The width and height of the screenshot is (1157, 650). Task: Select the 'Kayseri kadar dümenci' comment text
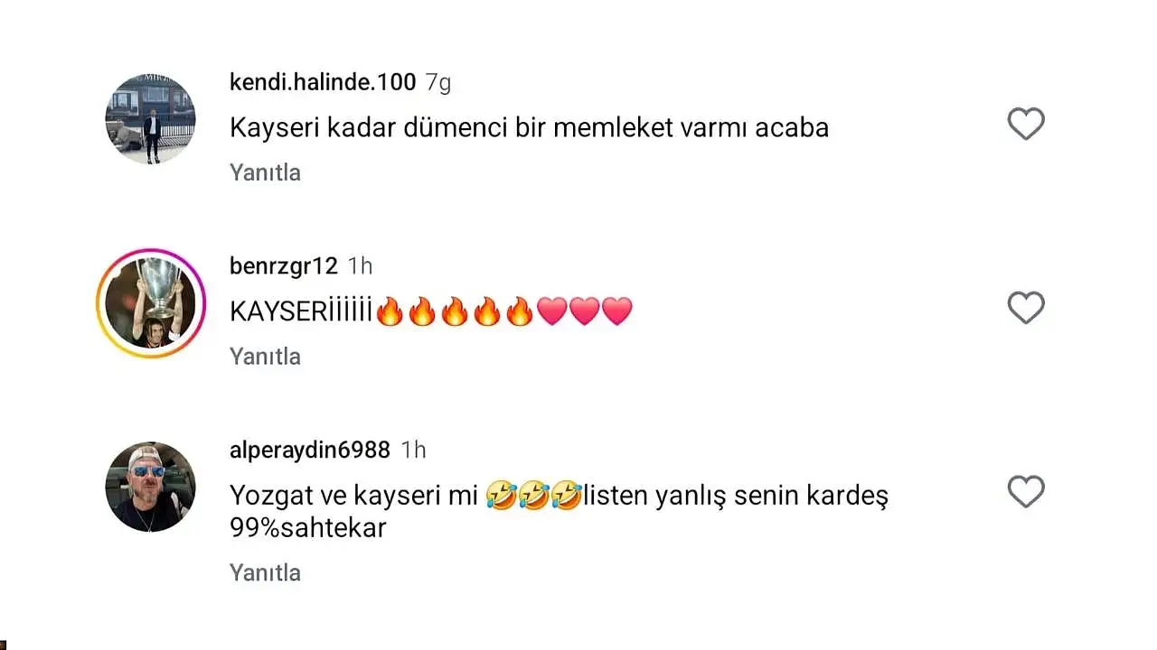[x=529, y=127]
